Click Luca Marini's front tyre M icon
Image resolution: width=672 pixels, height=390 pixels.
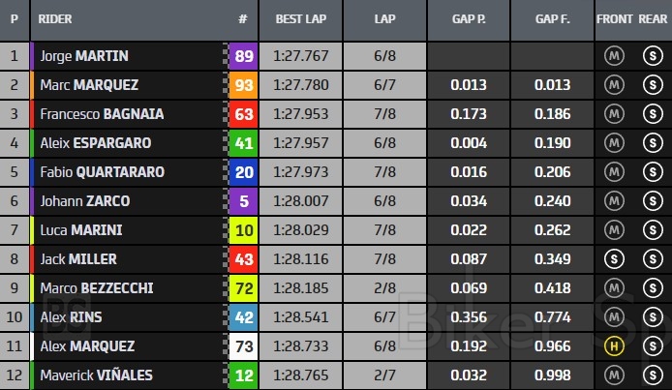click(x=614, y=230)
